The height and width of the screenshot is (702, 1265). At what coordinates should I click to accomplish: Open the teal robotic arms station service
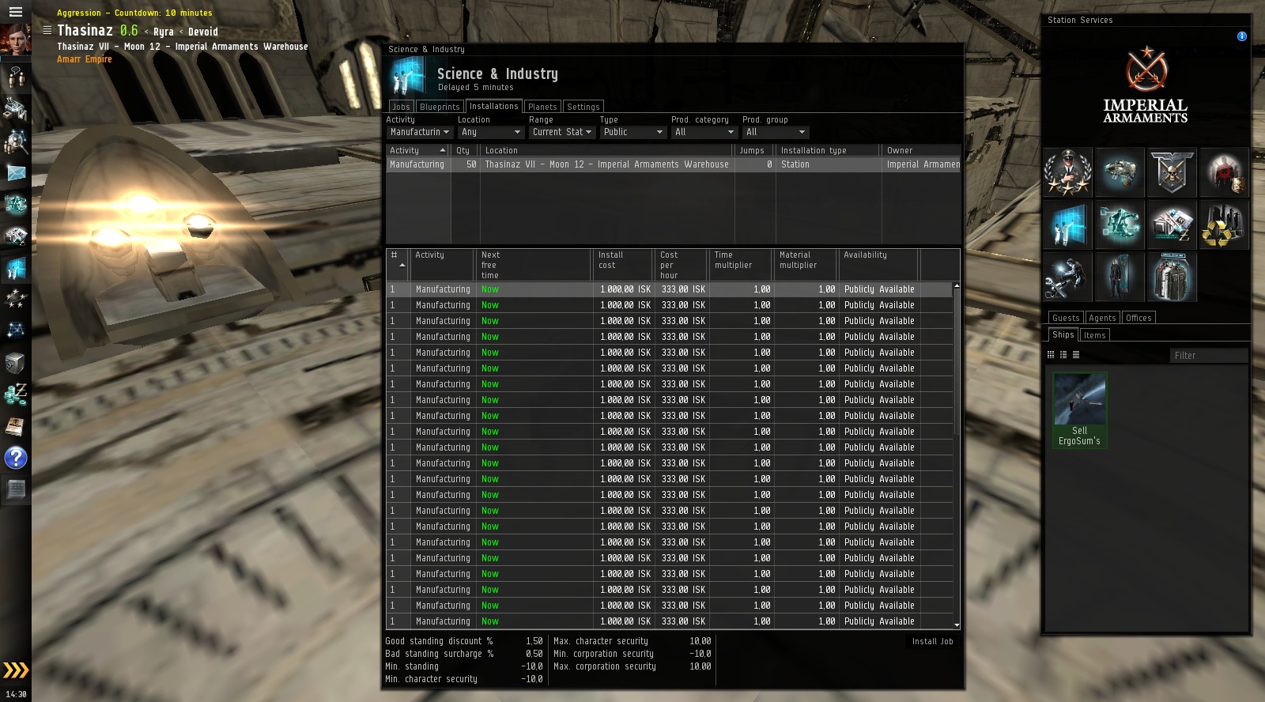(1120, 225)
